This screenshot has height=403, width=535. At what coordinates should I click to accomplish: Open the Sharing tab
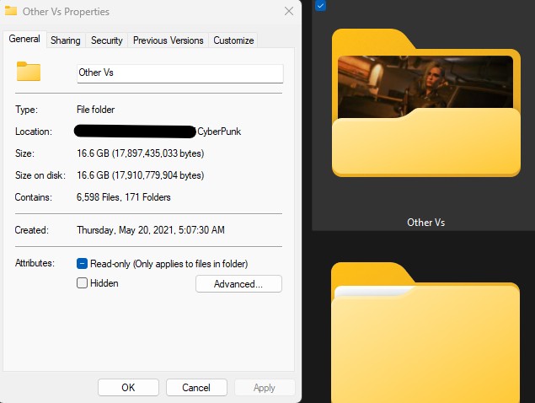pos(66,40)
